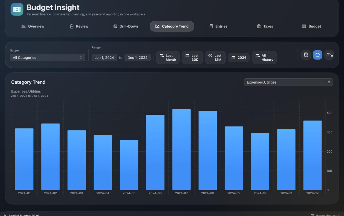This screenshot has height=216, width=344.
Task: Click the Budget Insight app logo icon
Action: (x=17, y=9)
